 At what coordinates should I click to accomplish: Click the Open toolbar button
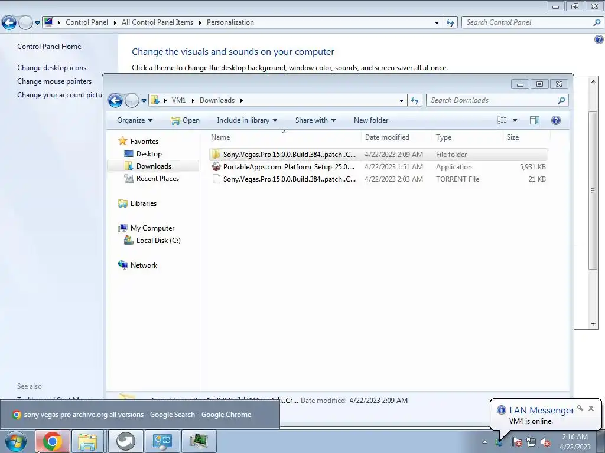(x=185, y=120)
